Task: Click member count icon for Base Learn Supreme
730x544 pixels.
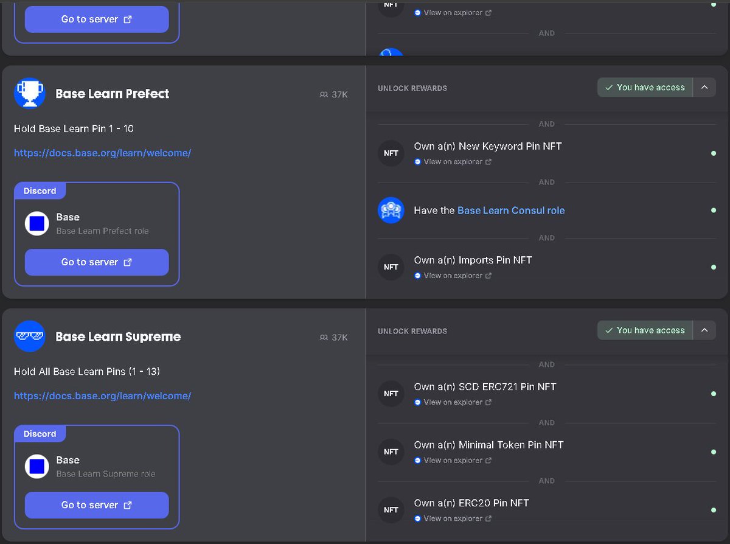Action: point(324,337)
